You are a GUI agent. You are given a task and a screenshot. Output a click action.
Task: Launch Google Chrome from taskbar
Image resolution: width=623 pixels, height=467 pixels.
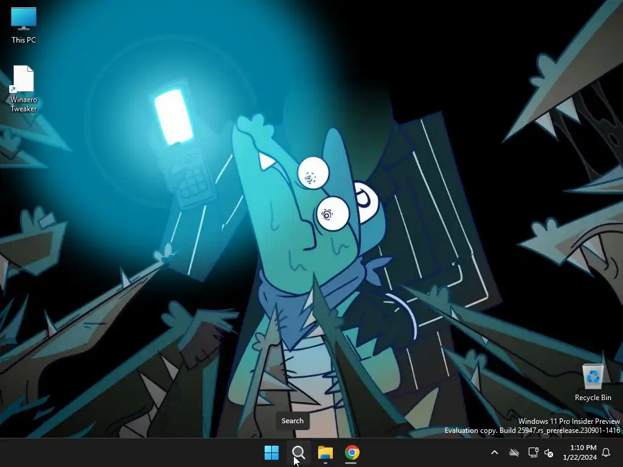352,452
